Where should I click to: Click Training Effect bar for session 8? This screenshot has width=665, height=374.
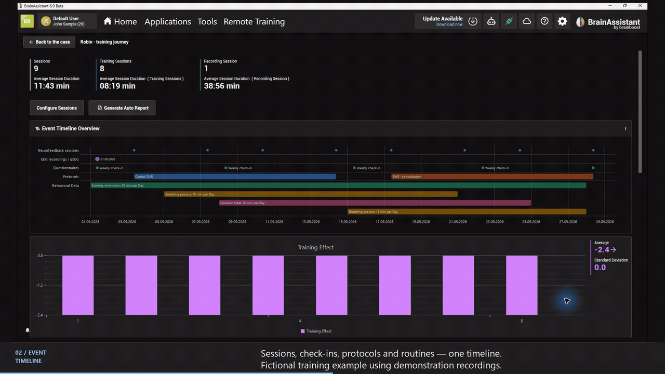pyautogui.click(x=522, y=285)
